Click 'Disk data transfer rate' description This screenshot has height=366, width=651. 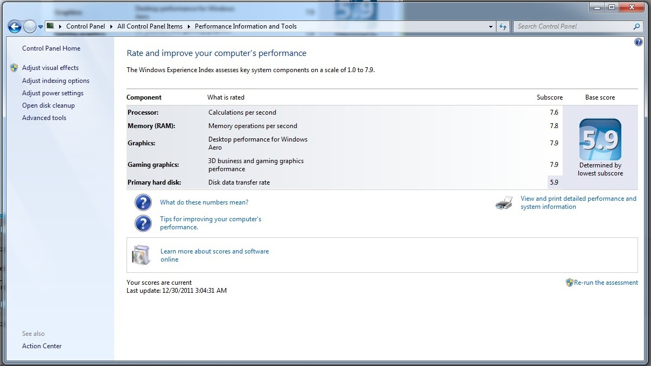tap(239, 182)
